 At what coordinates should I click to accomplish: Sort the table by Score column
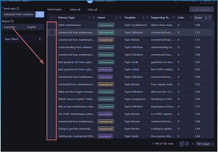206,18
